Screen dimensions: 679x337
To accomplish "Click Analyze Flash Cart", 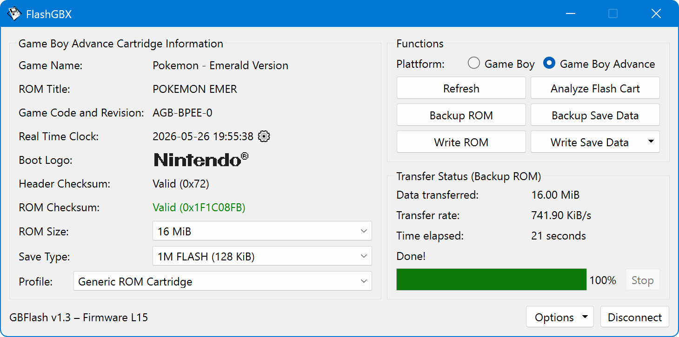I will (595, 88).
